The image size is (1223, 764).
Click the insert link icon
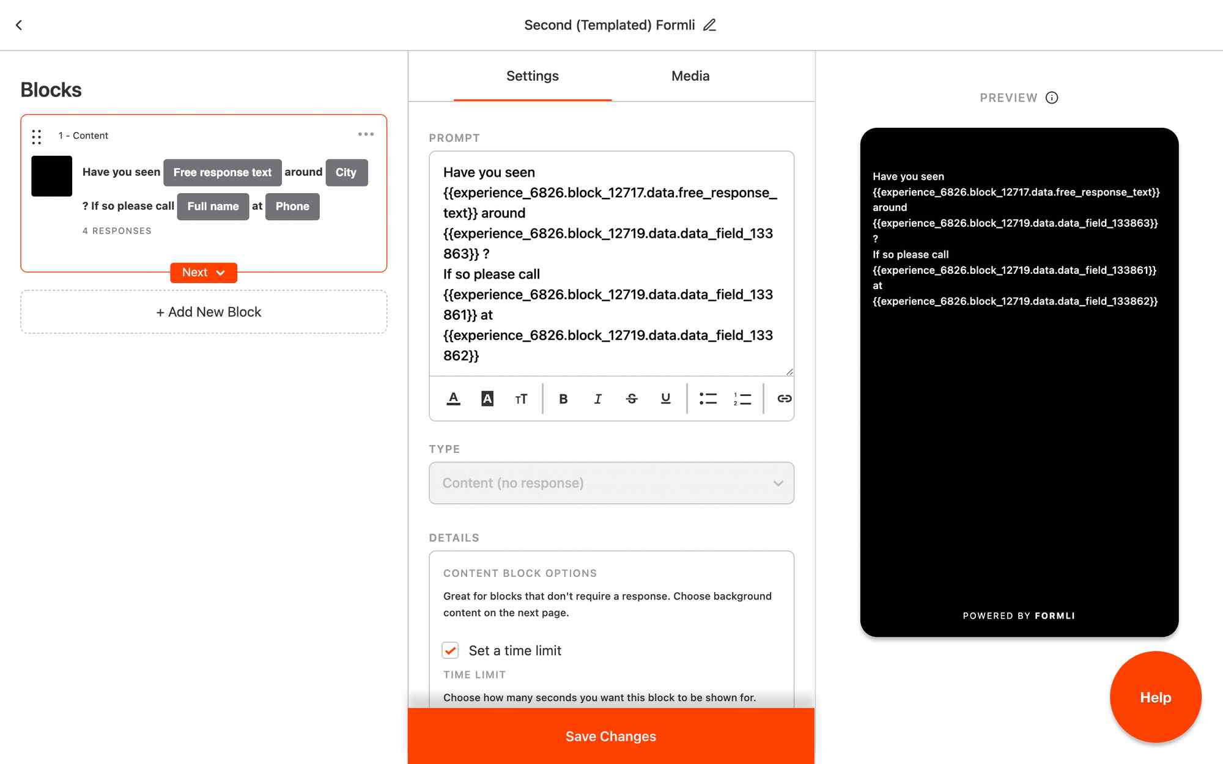(x=784, y=399)
